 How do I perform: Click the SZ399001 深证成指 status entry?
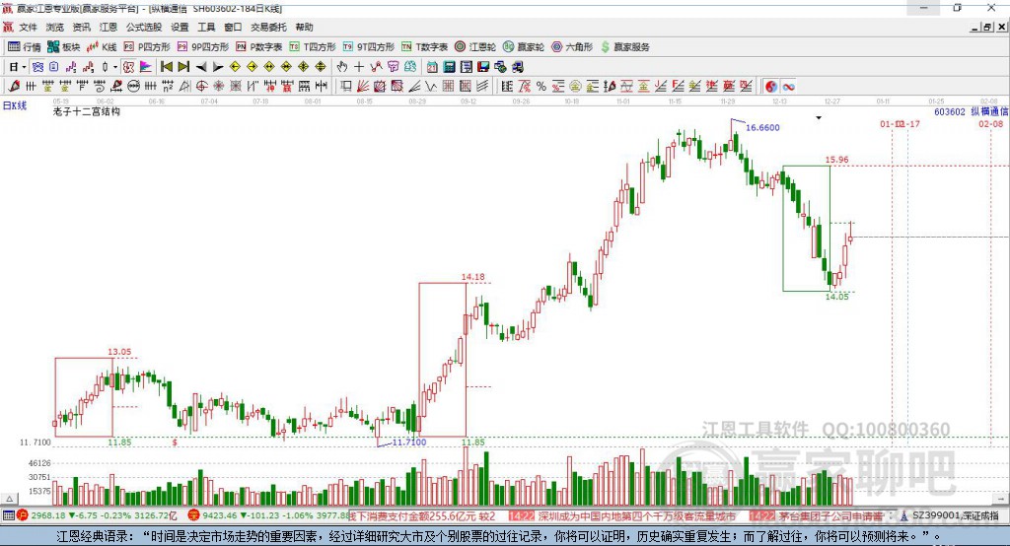click(x=950, y=515)
